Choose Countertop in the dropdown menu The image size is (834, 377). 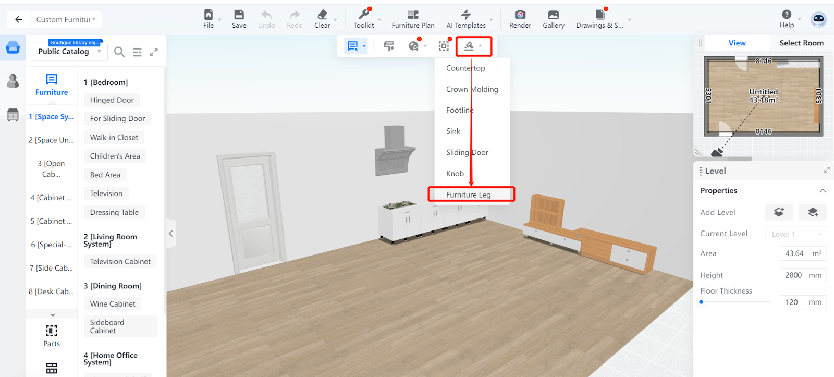click(x=465, y=68)
